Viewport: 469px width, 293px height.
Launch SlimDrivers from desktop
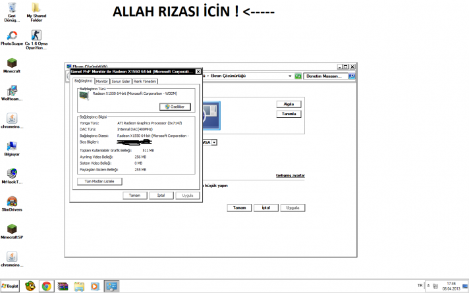point(12,204)
